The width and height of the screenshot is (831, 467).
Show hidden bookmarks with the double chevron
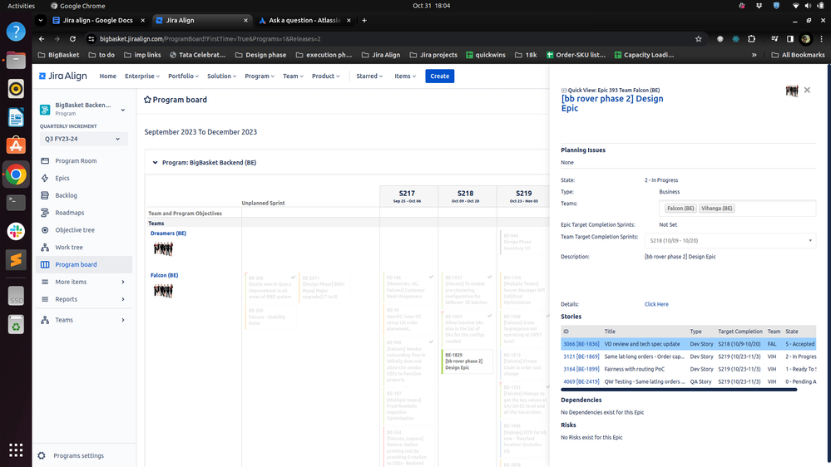click(754, 55)
